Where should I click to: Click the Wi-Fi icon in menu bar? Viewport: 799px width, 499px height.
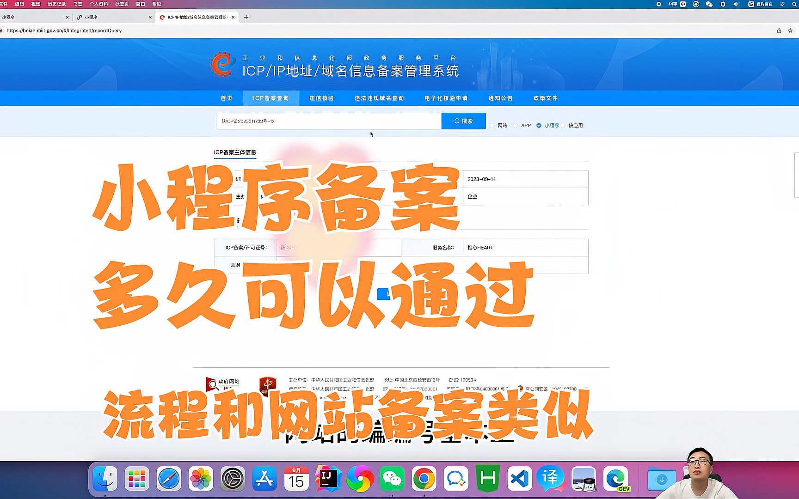point(782,4)
